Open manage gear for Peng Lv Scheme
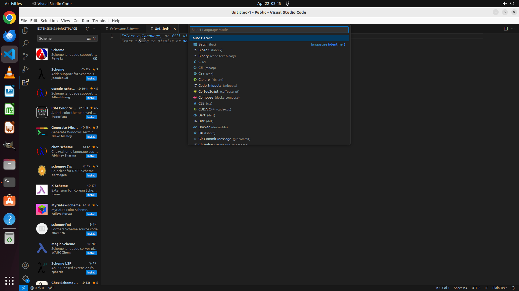 click(x=95, y=58)
